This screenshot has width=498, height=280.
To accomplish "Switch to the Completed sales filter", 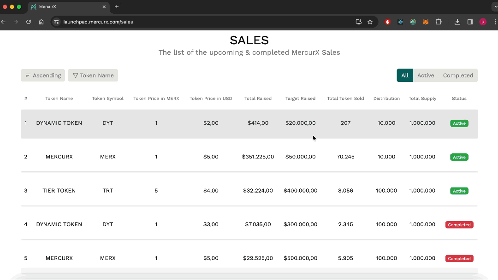I will click(458, 76).
